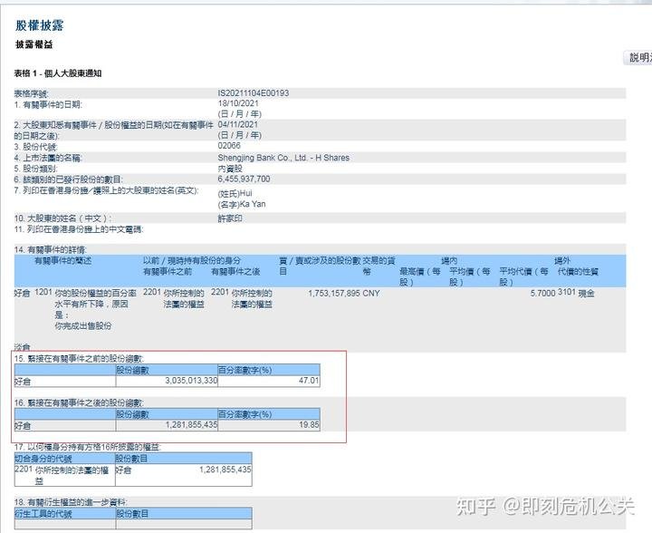Screen dimensions: 652x533
Task: Select the Chinese name 許家印
Action: (x=230, y=218)
